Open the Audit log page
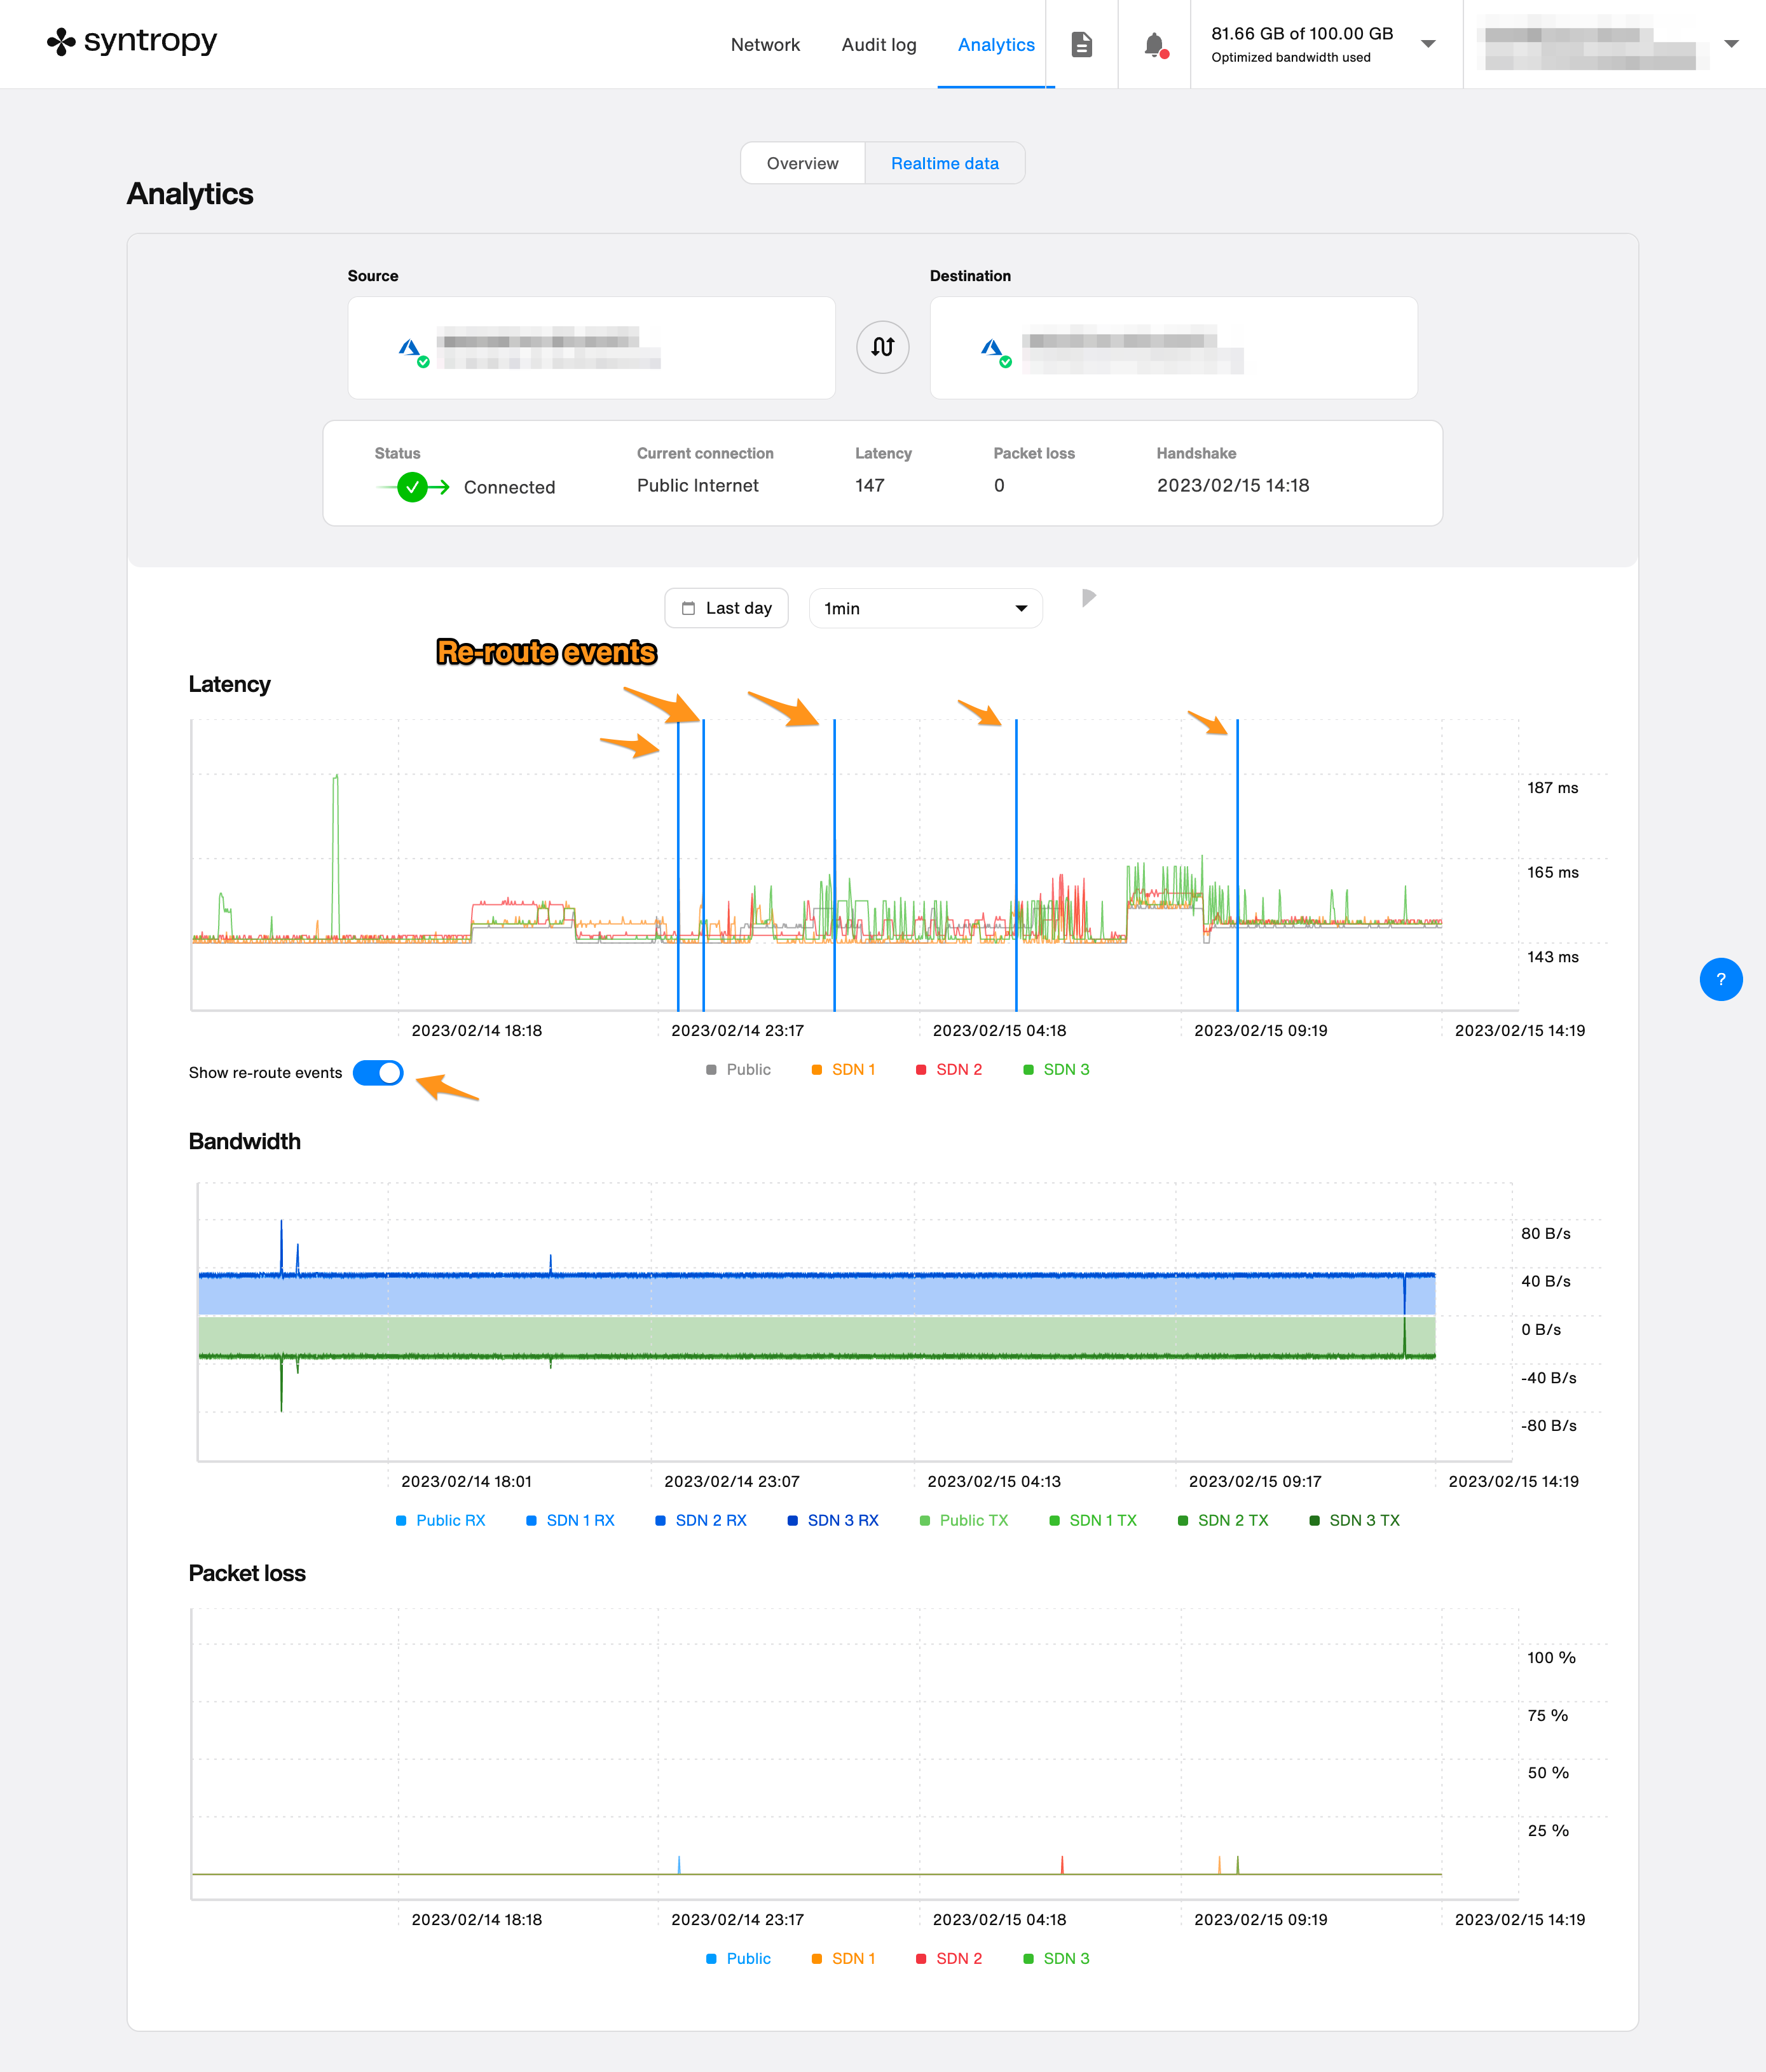The image size is (1766, 2072). coord(879,45)
